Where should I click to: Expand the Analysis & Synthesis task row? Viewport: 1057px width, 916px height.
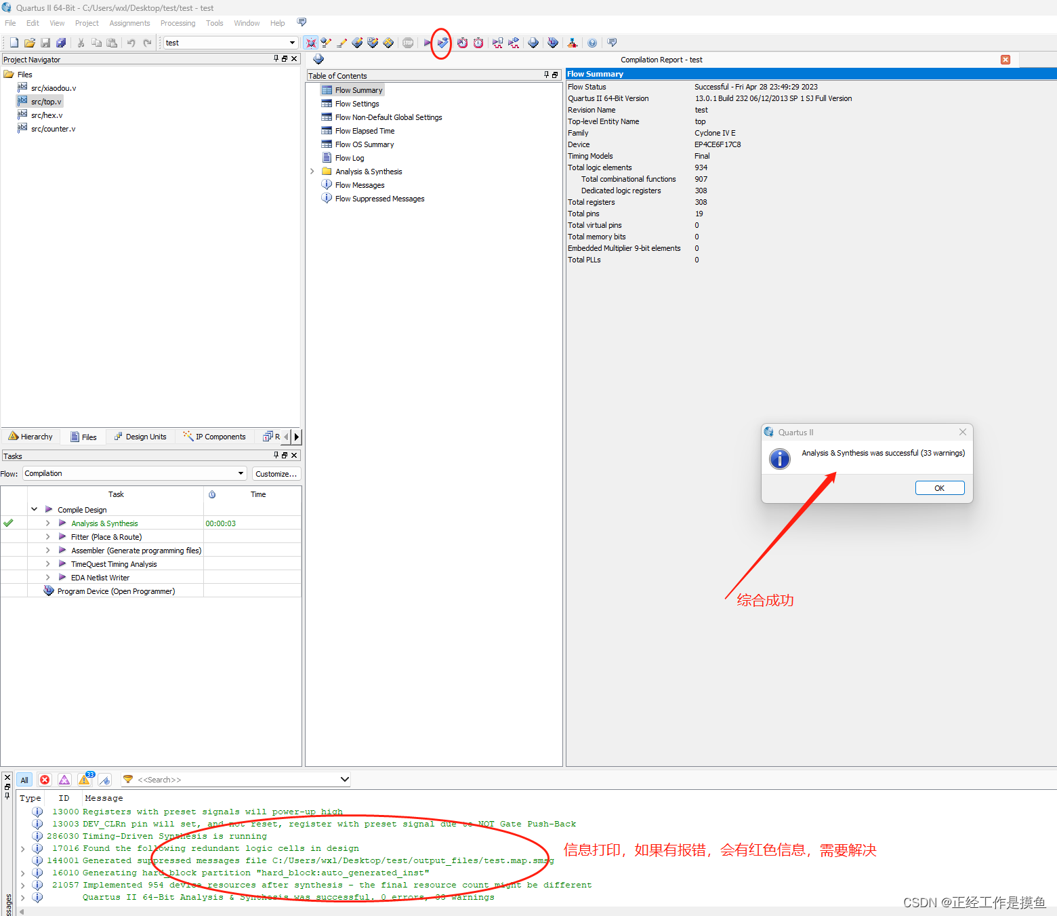47,523
